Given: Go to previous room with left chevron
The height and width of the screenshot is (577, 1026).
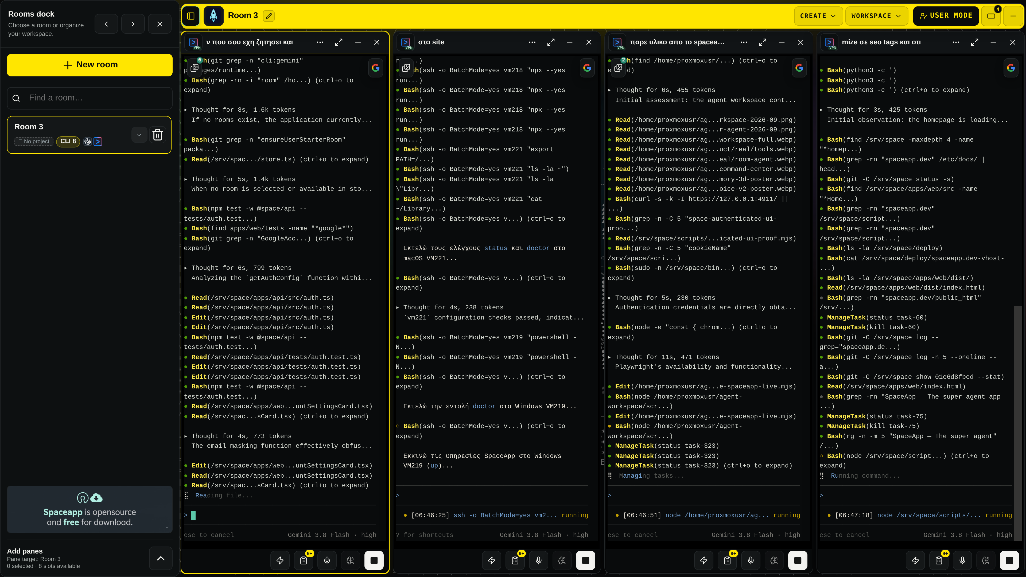Looking at the screenshot, I should pyautogui.click(x=106, y=24).
